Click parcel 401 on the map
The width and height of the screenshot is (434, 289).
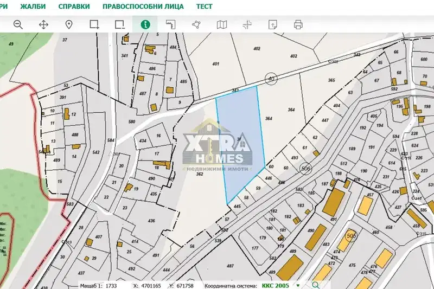(215, 64)
